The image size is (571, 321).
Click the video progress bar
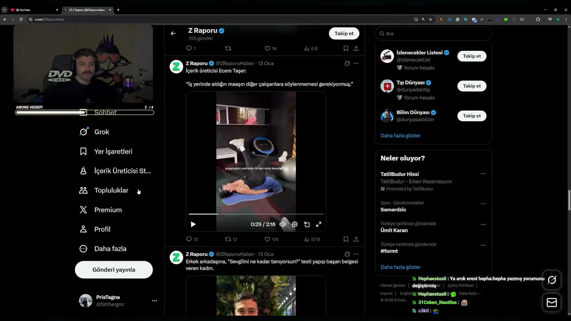click(x=256, y=214)
